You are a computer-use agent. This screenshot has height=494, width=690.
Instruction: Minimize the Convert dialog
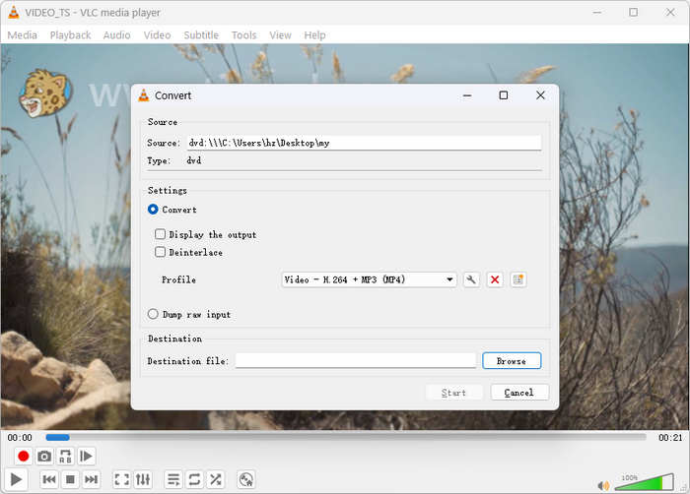click(x=467, y=95)
